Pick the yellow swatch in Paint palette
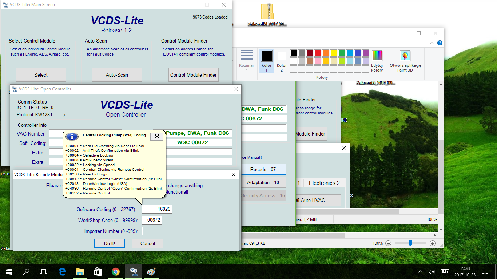This screenshot has height=279, width=497. [334, 53]
